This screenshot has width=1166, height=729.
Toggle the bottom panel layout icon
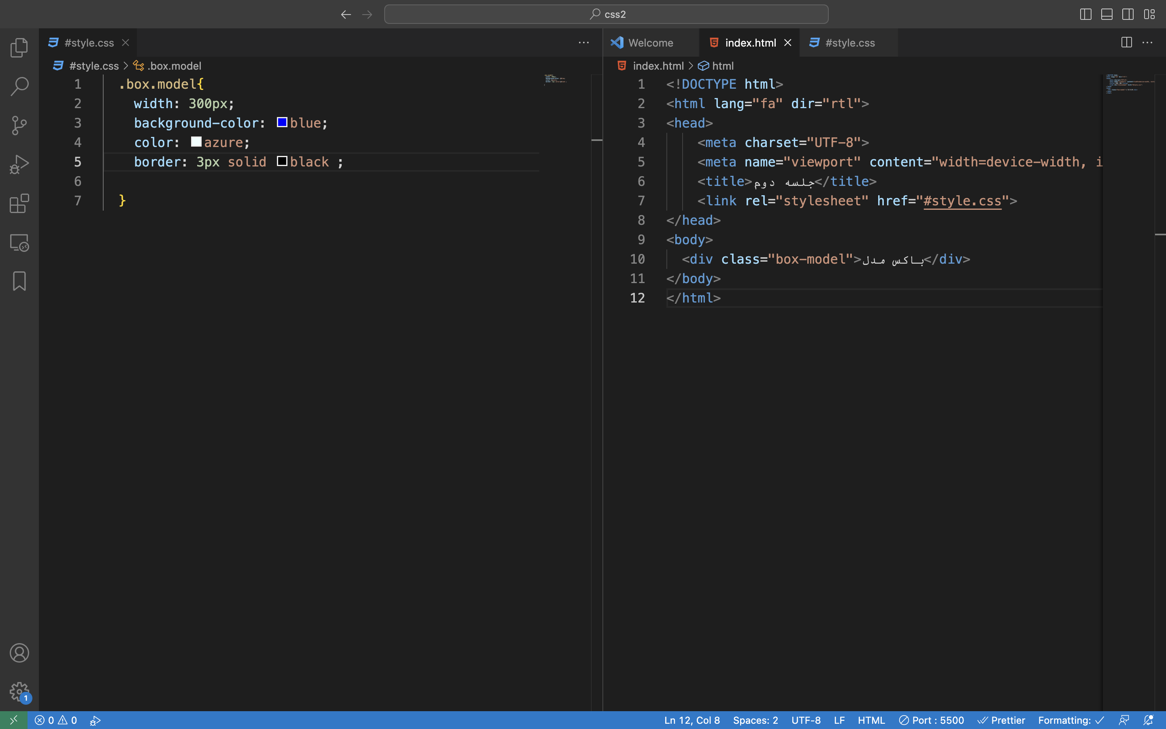tap(1106, 15)
